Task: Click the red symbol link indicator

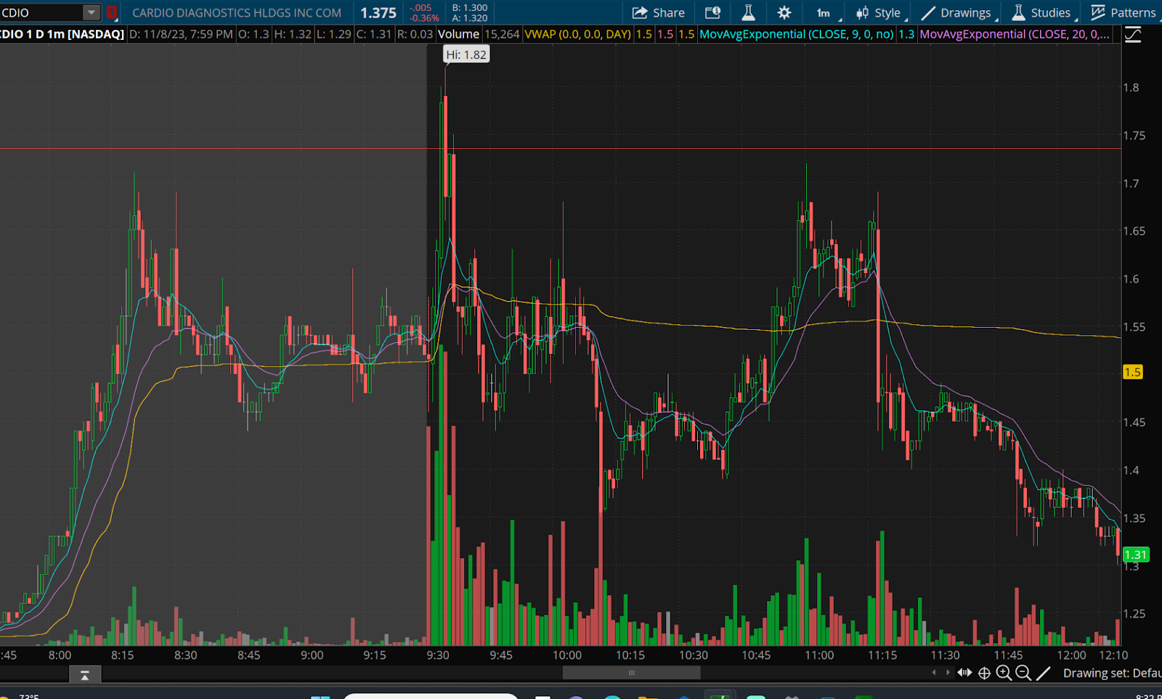Action: [x=111, y=12]
